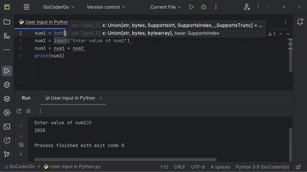Close the User input in Python run tab
The image size is (307, 172).
click(x=101, y=98)
